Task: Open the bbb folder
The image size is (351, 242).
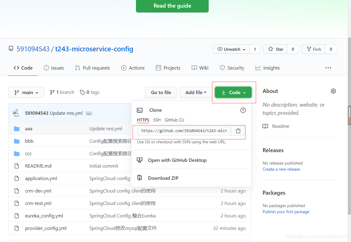Action: [29, 141]
